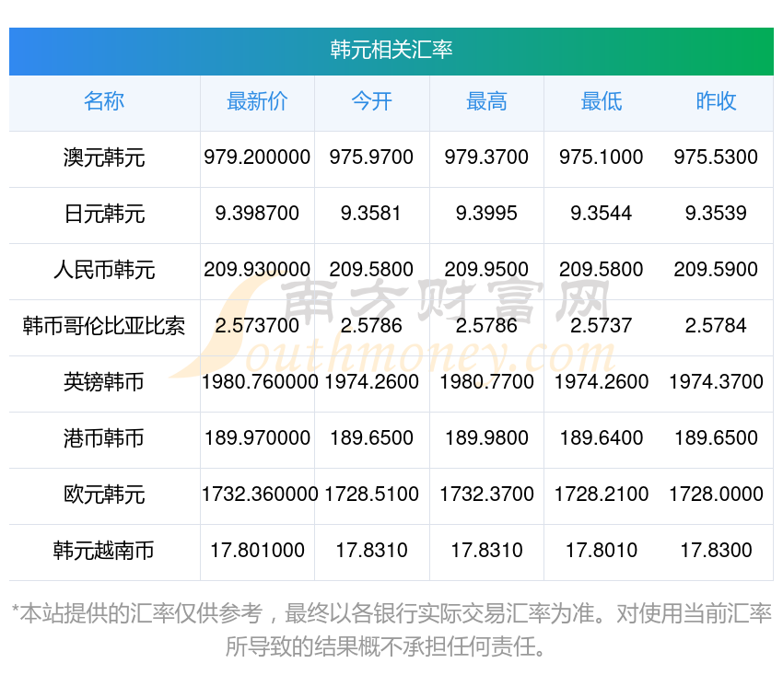Select the value 975.5300
The image size is (783, 675).
coord(716,157)
